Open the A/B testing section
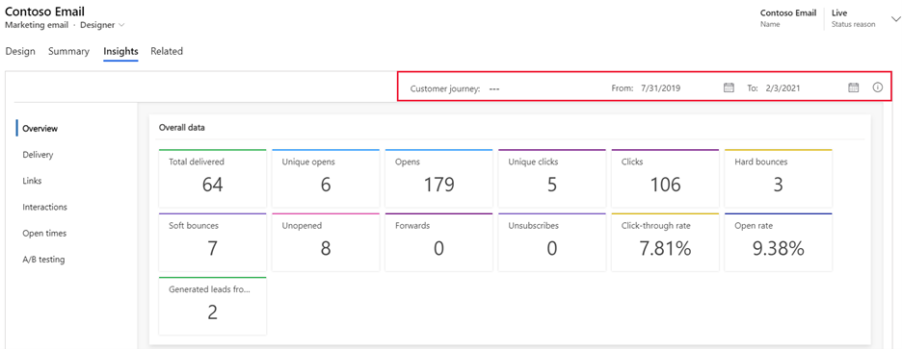 [43, 260]
